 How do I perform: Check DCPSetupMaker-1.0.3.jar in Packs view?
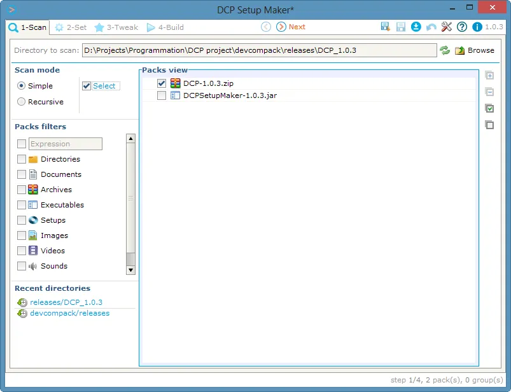click(x=162, y=96)
